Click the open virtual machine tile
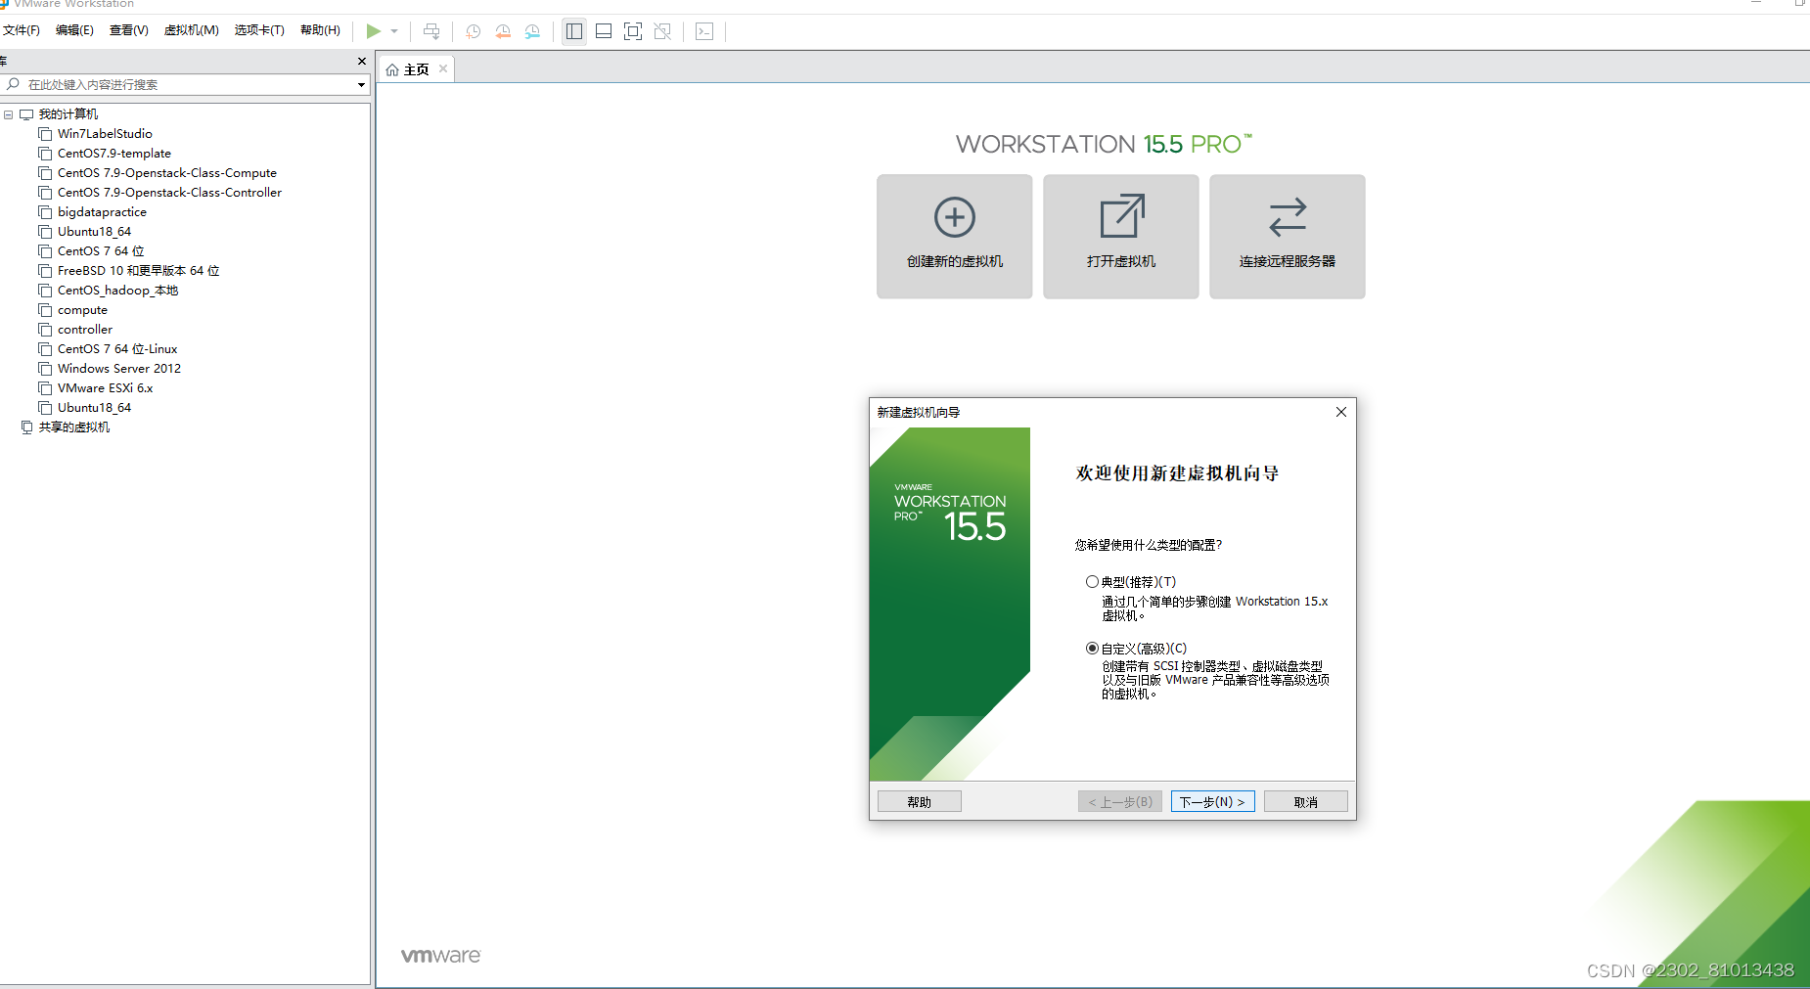Screen dimensions: 1810x989 coord(1121,237)
